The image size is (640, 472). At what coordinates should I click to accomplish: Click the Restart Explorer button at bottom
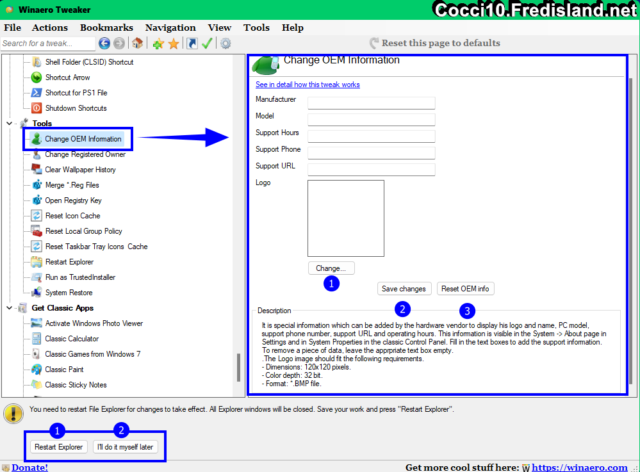(58, 447)
